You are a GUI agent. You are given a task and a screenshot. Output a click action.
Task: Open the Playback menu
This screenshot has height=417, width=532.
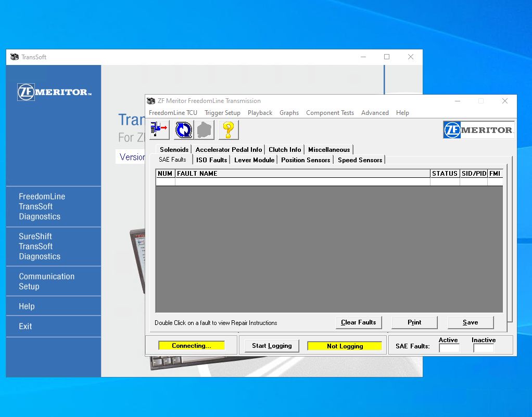[260, 112]
